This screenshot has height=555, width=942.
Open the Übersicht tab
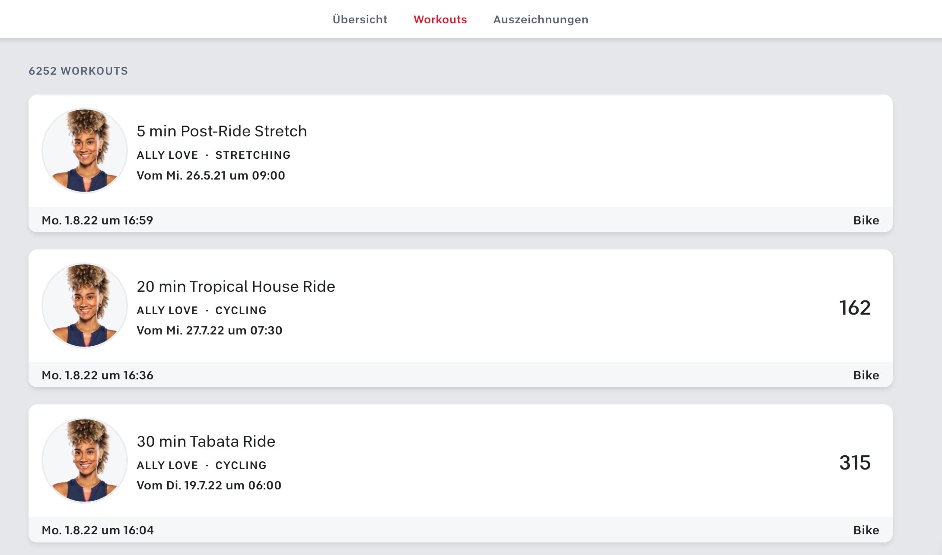[x=360, y=19]
